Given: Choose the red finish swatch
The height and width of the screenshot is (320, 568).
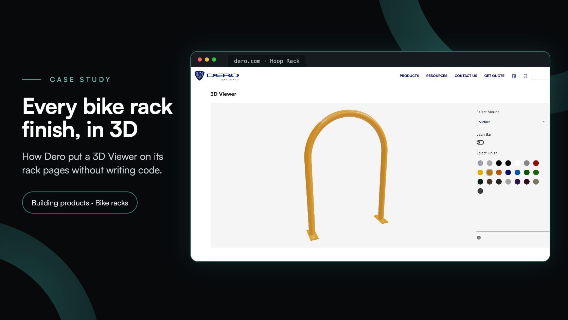Looking at the screenshot, I should tap(536, 163).
